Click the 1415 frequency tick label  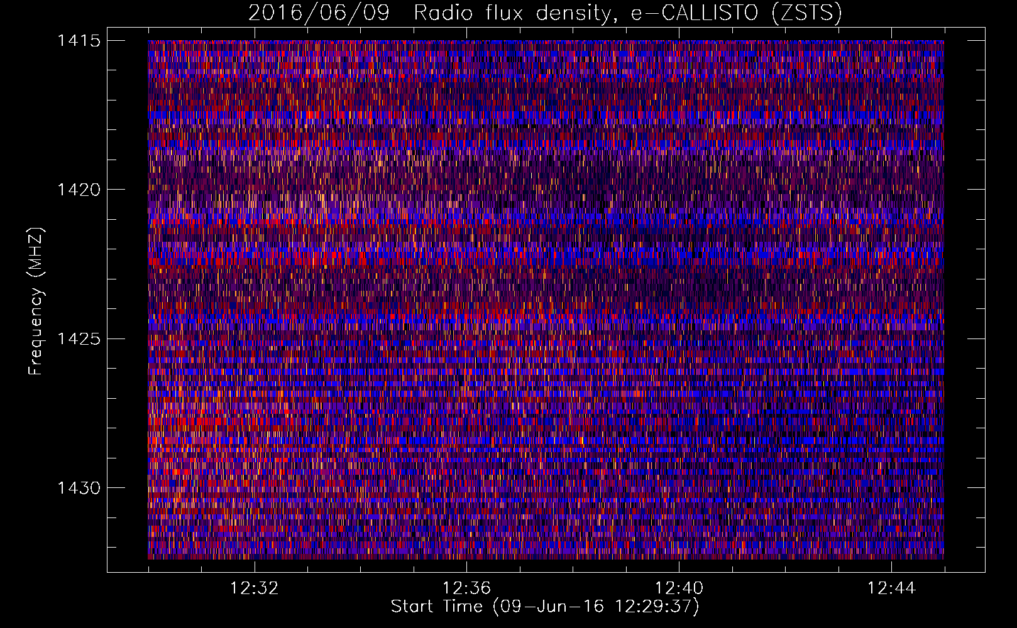pos(79,41)
